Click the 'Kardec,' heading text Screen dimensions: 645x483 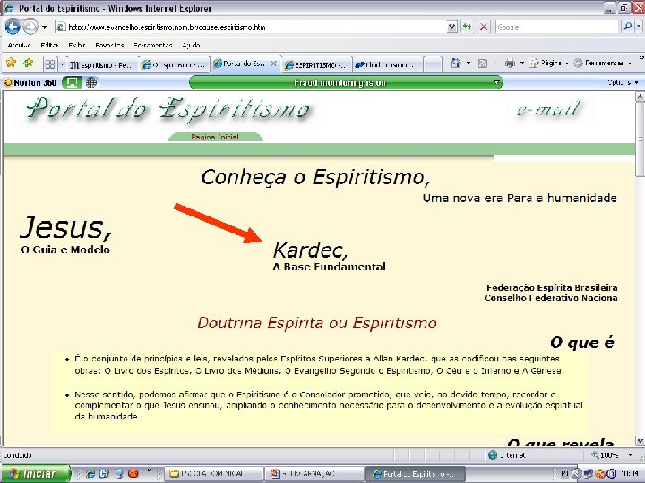point(310,250)
